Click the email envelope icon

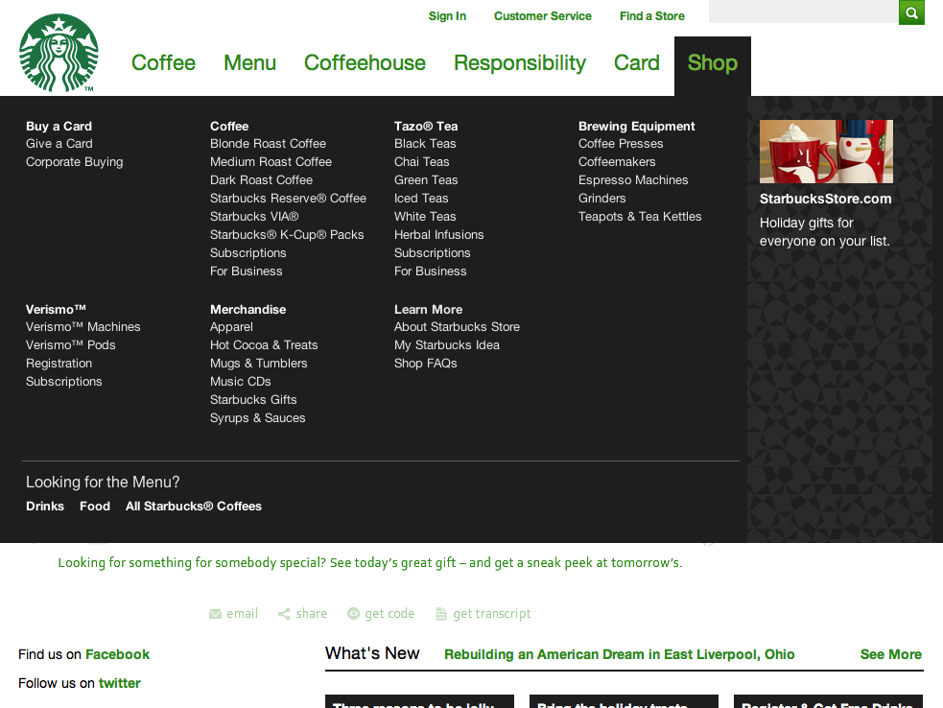[215, 614]
